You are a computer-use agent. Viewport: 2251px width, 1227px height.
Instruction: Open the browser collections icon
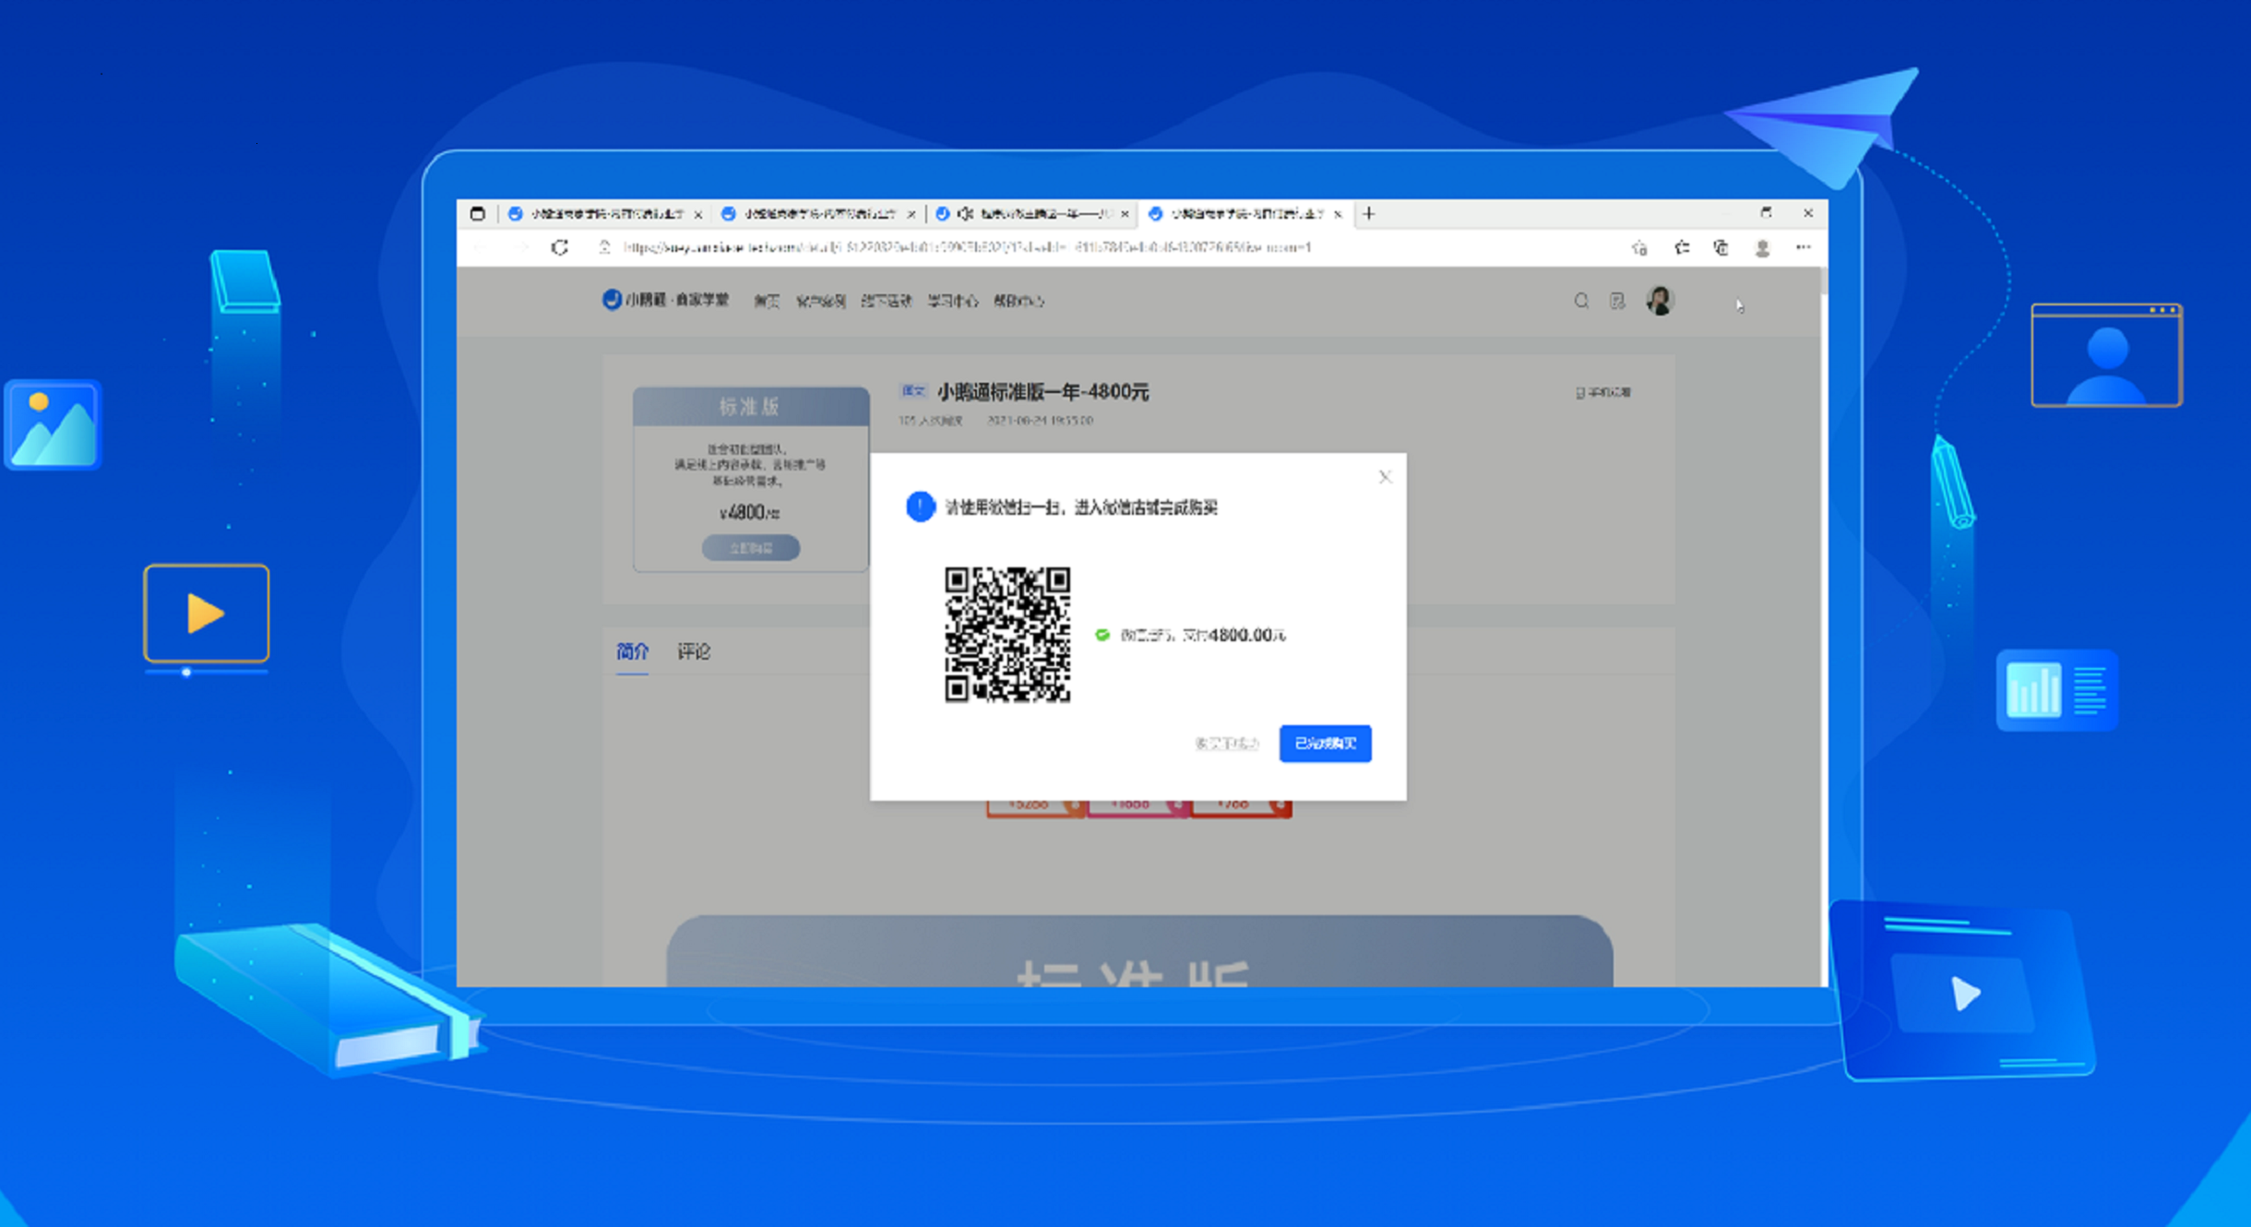tap(1721, 247)
